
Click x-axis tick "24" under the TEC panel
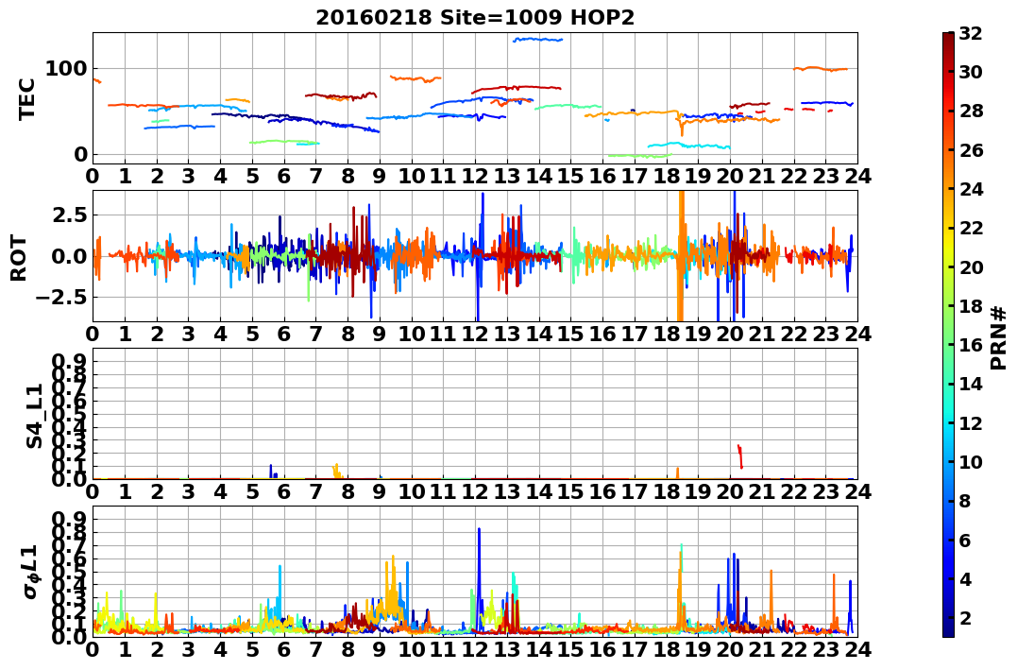click(857, 176)
